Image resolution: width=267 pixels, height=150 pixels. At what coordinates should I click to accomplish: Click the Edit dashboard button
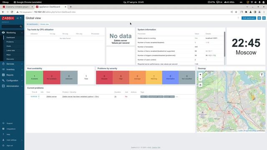[x=249, y=18]
